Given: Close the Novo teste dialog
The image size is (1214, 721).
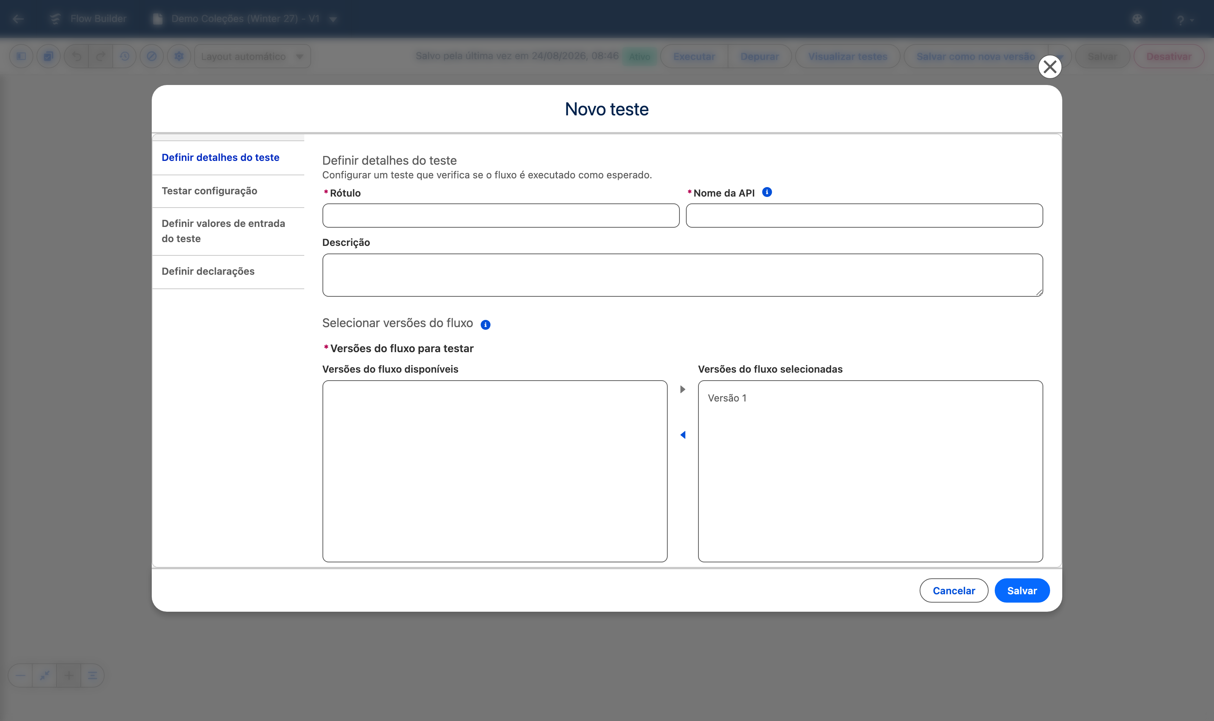Looking at the screenshot, I should (1050, 67).
